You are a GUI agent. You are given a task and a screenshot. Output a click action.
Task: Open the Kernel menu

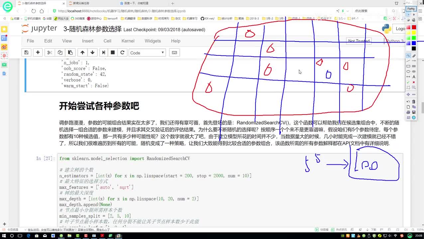click(128, 41)
